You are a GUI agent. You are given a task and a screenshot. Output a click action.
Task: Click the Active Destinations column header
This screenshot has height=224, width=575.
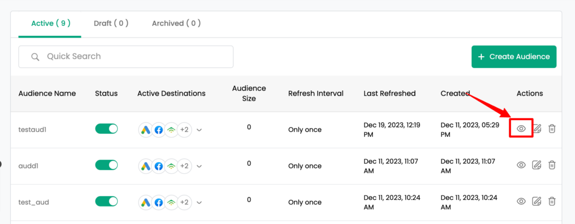pyautogui.click(x=172, y=94)
